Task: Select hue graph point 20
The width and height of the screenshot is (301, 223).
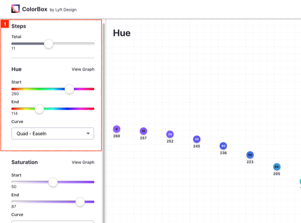Action: point(170,134)
